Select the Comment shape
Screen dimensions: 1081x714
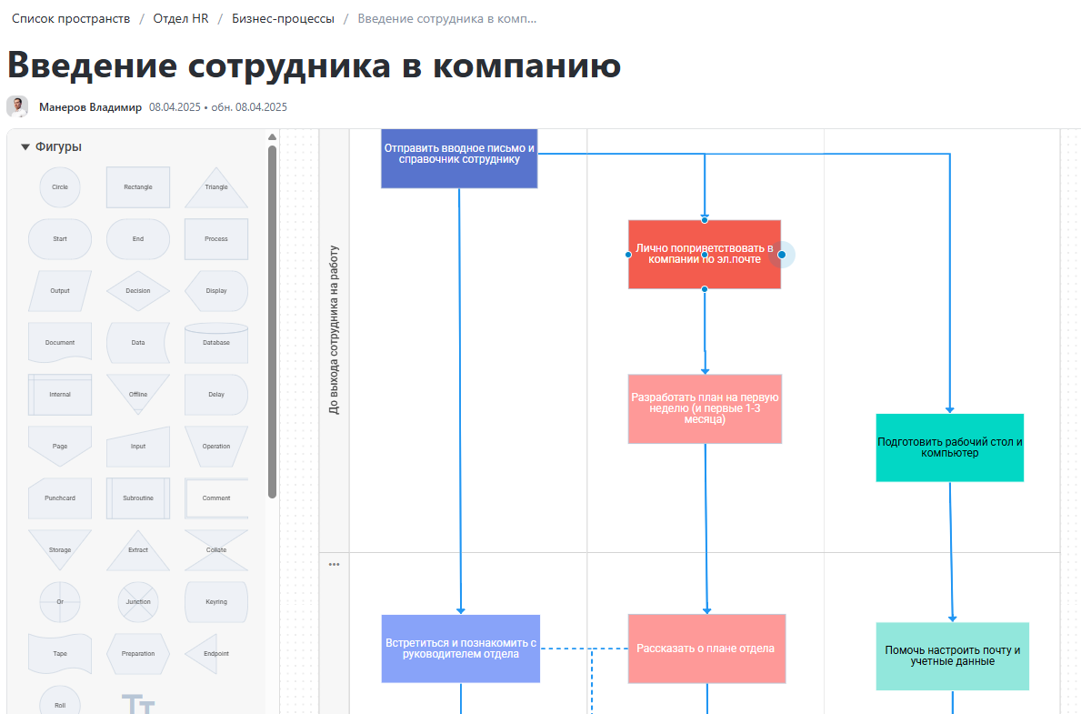pyautogui.click(x=216, y=498)
